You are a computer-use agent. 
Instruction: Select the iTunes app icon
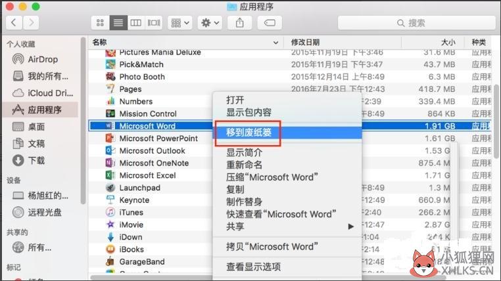(110, 212)
